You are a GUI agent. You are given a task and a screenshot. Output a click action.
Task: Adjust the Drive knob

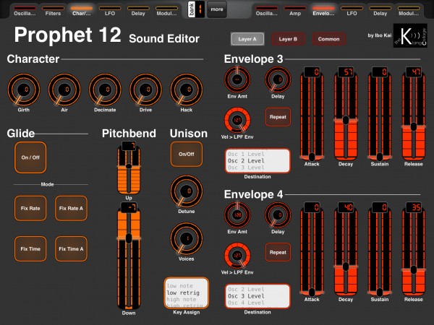tap(145, 90)
